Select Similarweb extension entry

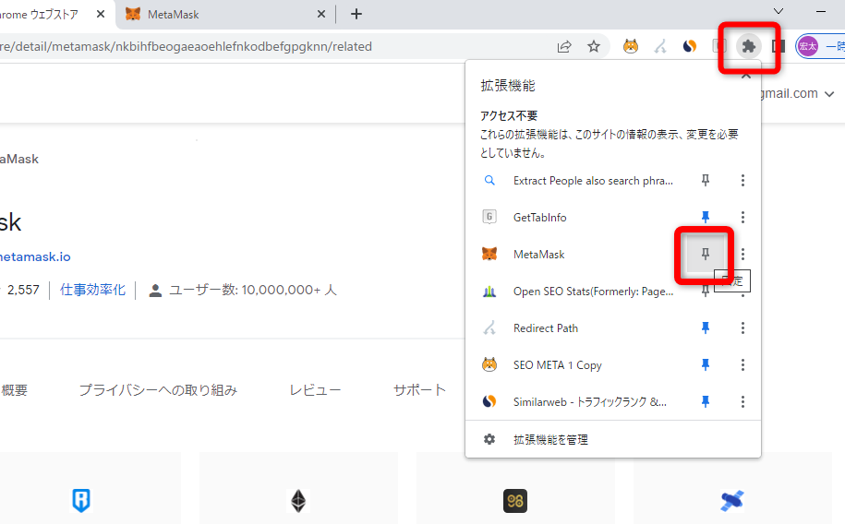[589, 401]
